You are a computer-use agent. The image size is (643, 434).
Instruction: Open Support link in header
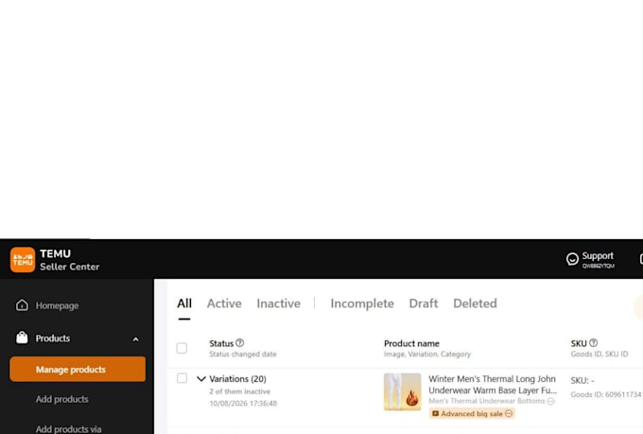[x=598, y=256]
